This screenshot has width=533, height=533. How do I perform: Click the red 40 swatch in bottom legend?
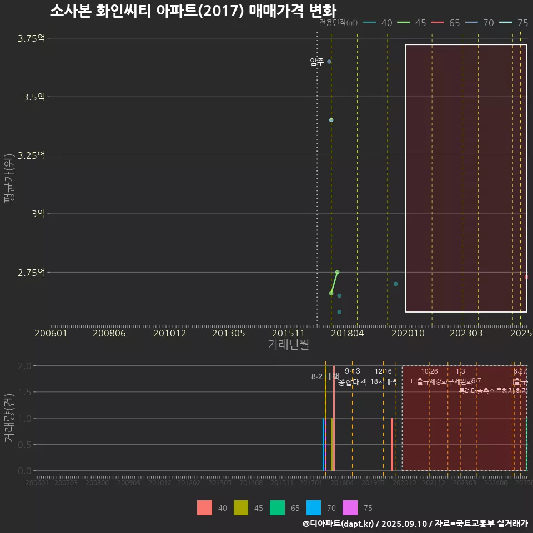tap(204, 508)
